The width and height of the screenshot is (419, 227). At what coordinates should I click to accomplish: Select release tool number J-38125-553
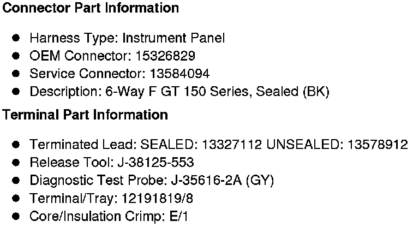pos(155,163)
